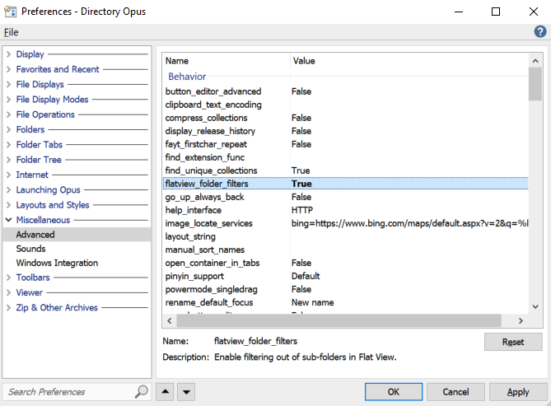The width and height of the screenshot is (551, 406).
Task: Click the Value column header
Action: (x=409, y=61)
